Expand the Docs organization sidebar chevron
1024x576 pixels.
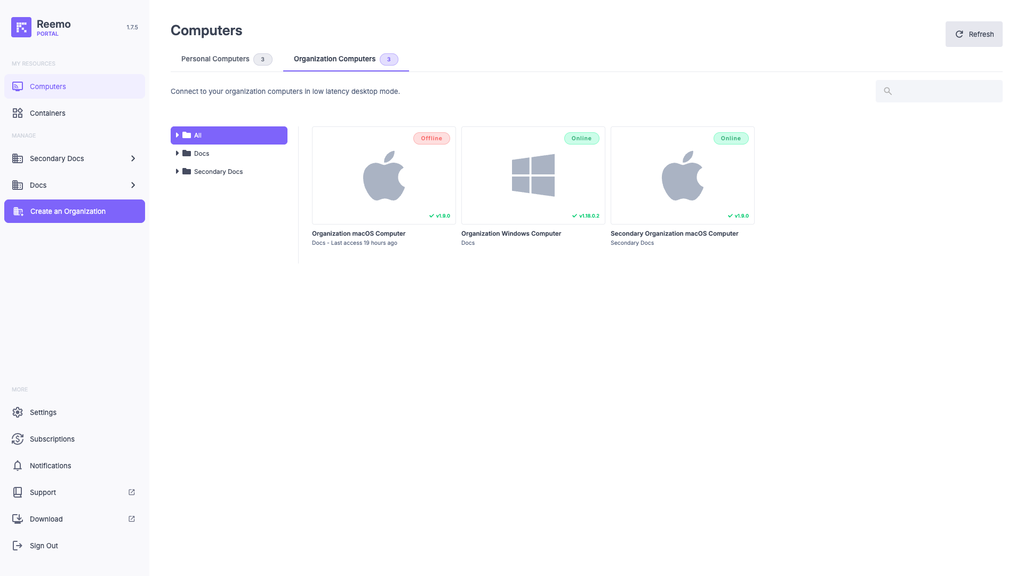133,185
